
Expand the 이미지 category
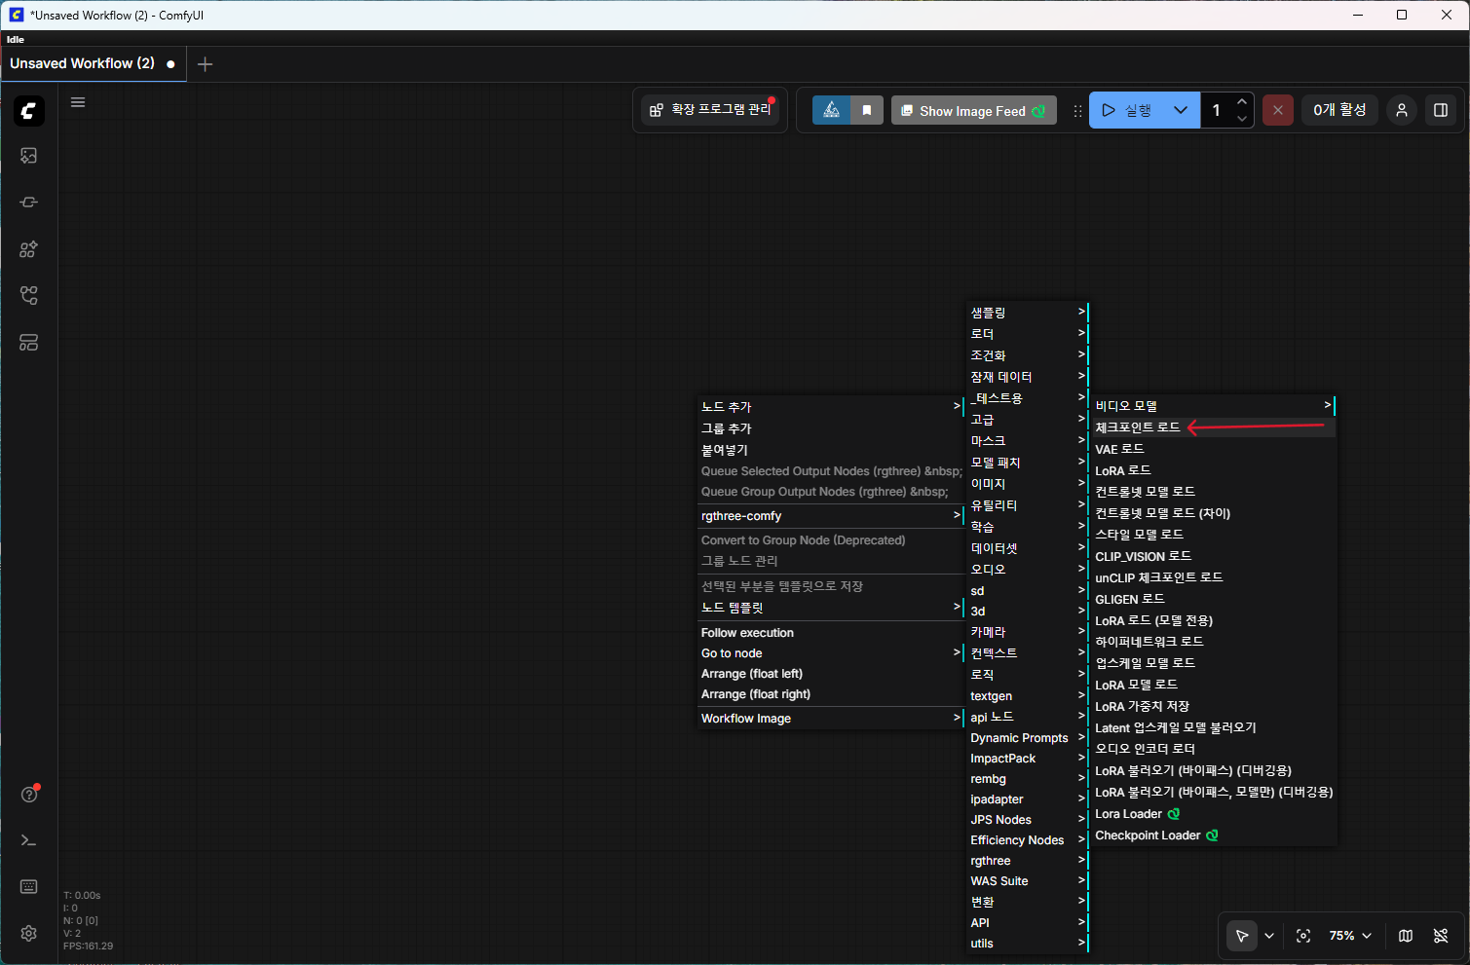click(x=1027, y=484)
